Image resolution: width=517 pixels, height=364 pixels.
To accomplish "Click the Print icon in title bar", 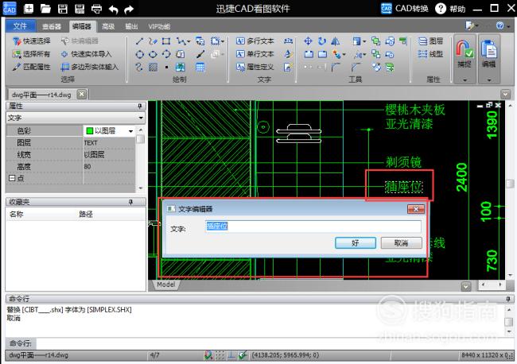I will (x=96, y=9).
